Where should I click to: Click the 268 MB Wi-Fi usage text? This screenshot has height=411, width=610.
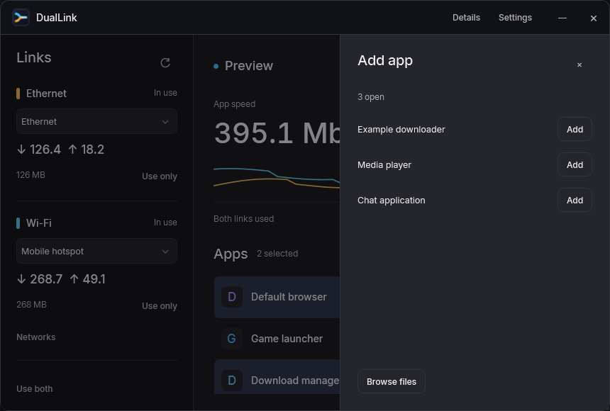tap(31, 305)
